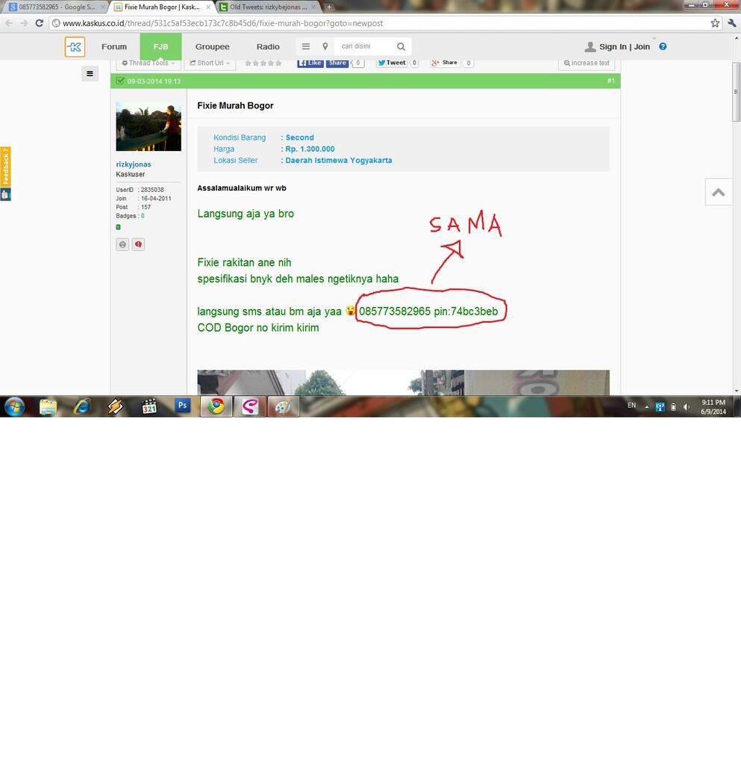741x765 pixels.
Task: Show hidden tray icons arrow
Action: click(646, 406)
